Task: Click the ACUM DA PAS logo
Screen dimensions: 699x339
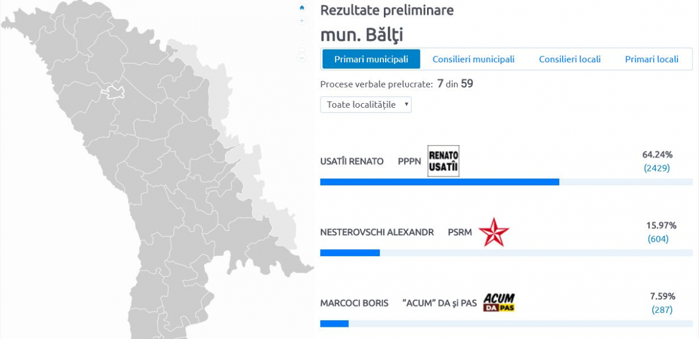Action: click(x=499, y=303)
